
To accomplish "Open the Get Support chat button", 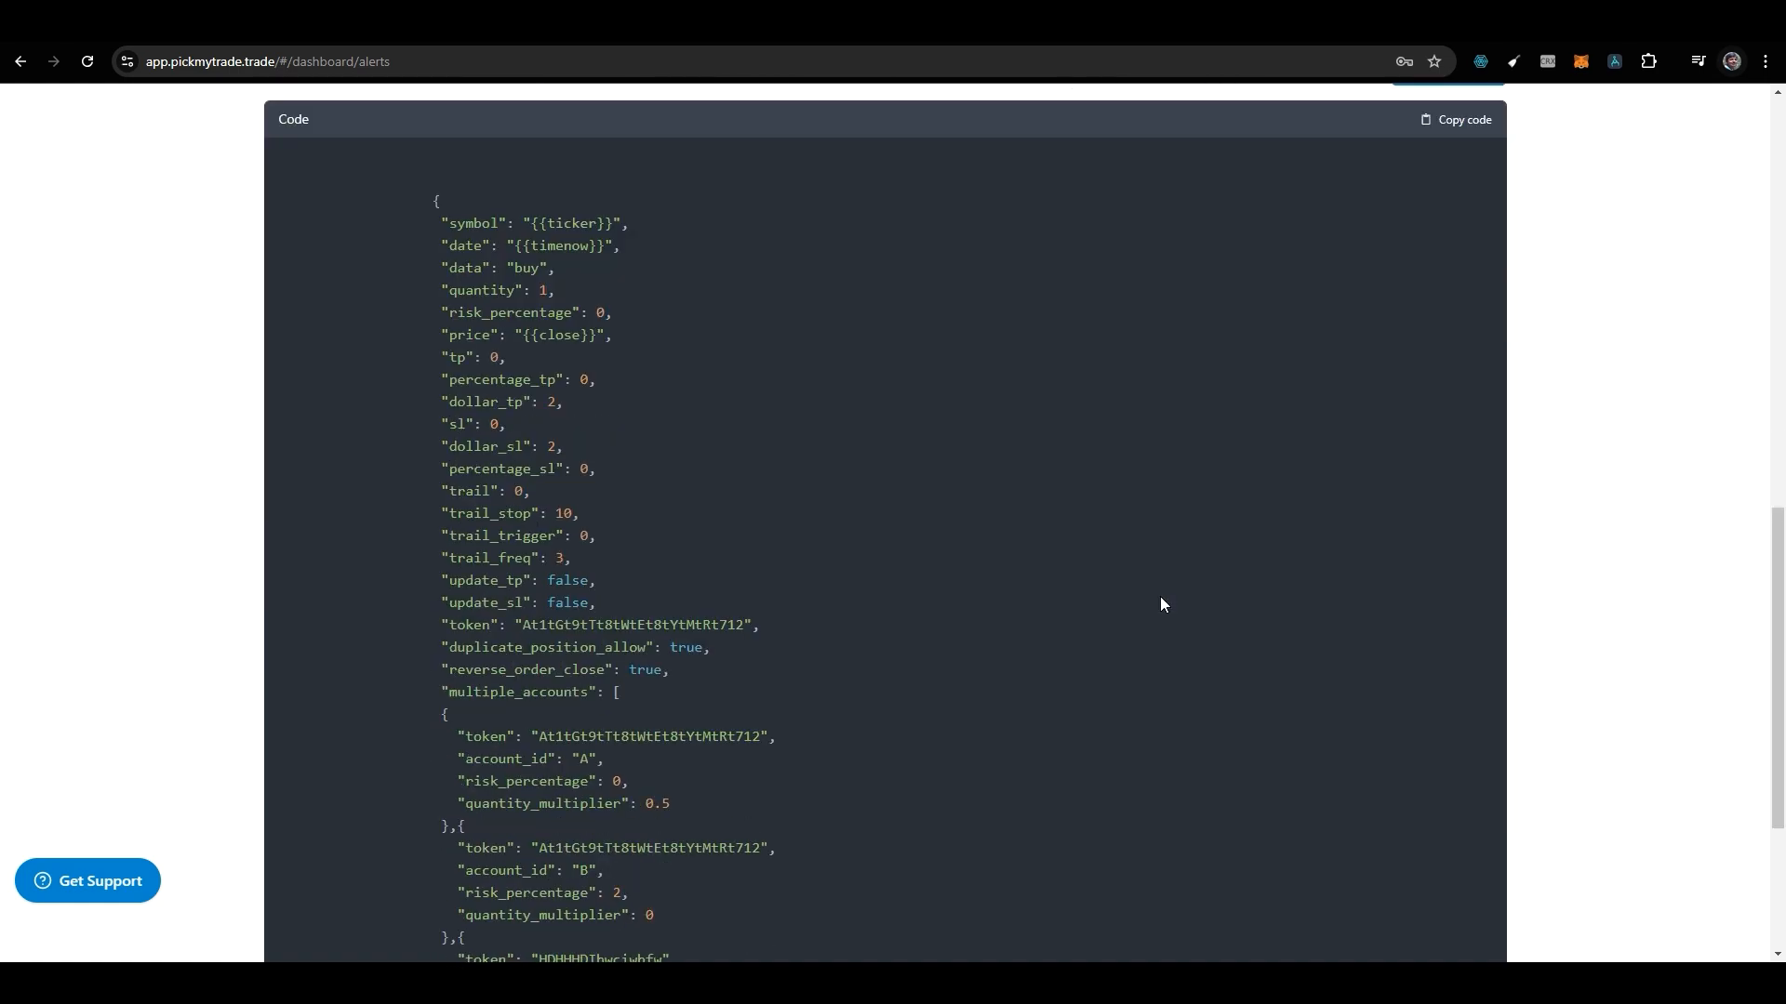I will click(87, 880).
